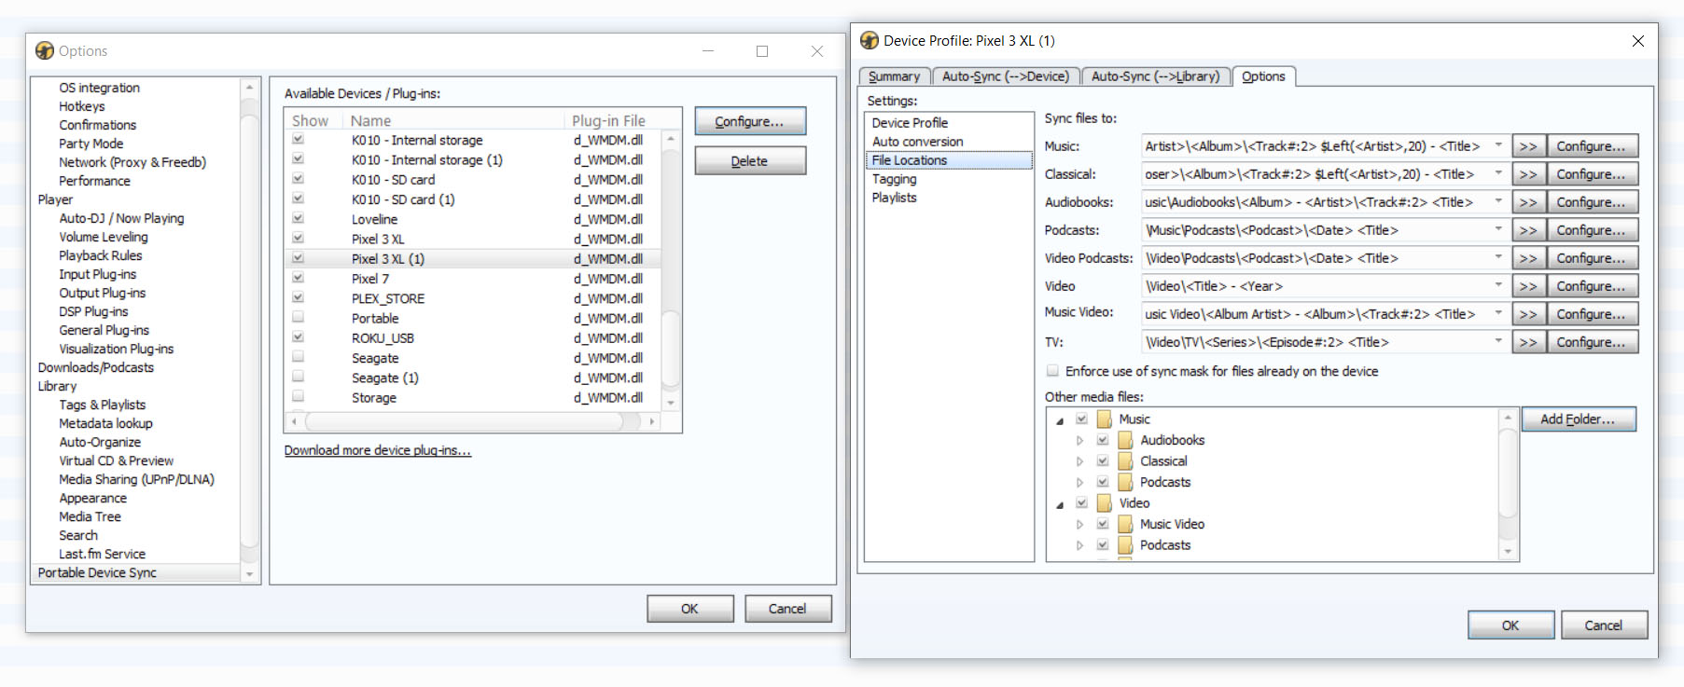Click Configure... on the Music Video row
The image size is (1684, 687).
[x=1592, y=314]
